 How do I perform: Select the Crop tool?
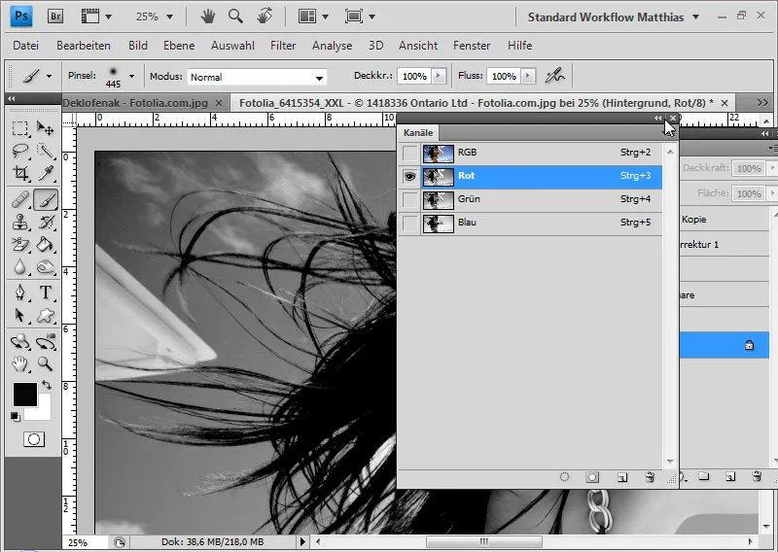click(19, 173)
